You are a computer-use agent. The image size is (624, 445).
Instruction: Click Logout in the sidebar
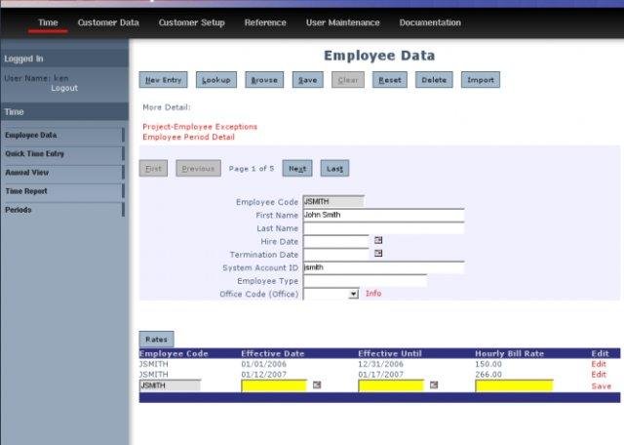64,88
